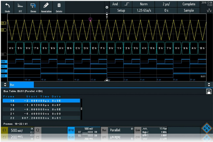The height and width of the screenshot is (142, 213).
Task: Toggle the Gen generator button
Action: (138, 130)
